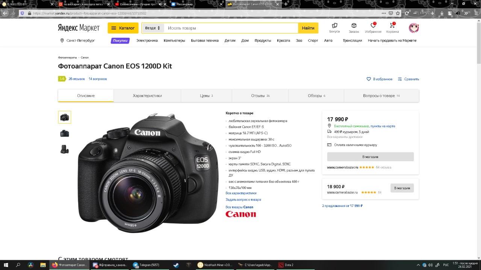Image resolution: width=481 pixels, height=270 pixels.
Task: Click the Сравнить compare icon
Action: pyautogui.click(x=408, y=79)
